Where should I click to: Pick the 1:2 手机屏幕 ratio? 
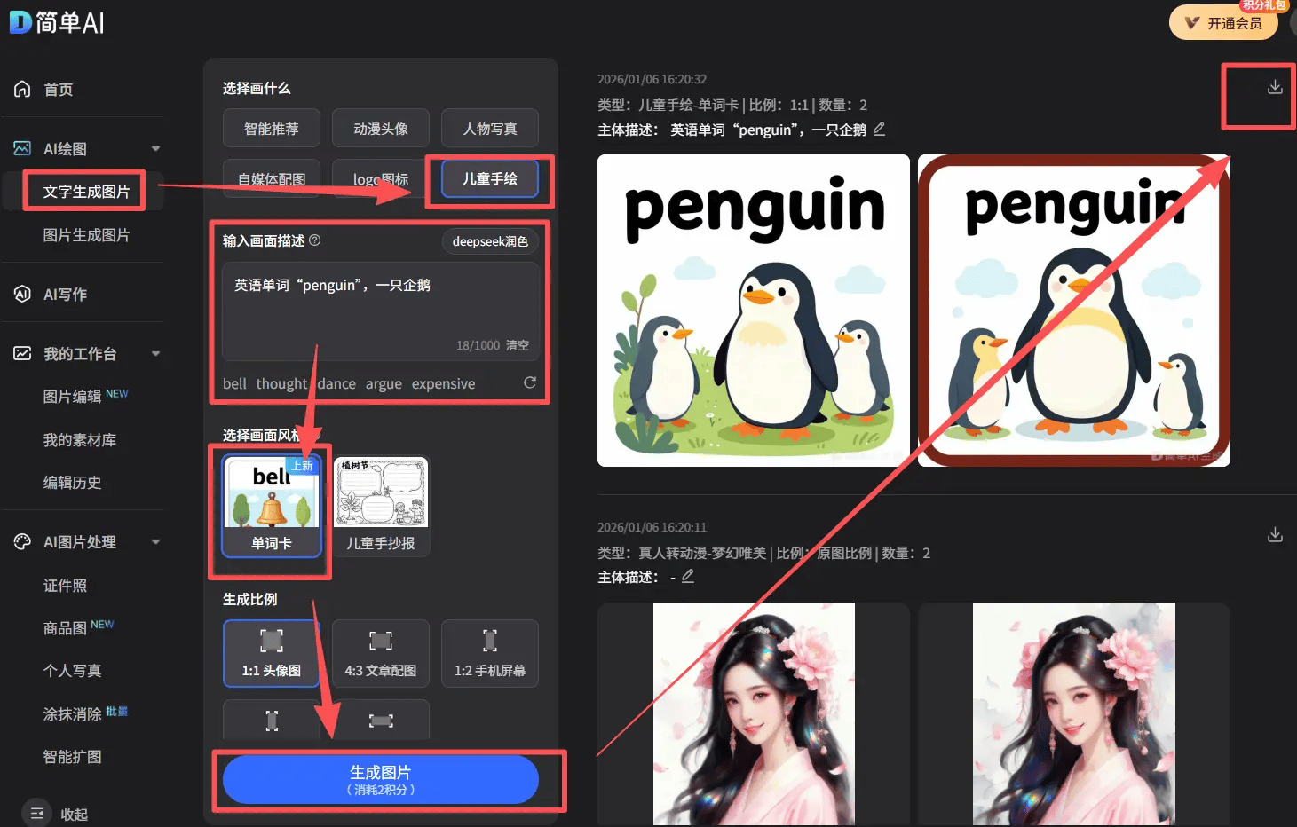tap(490, 653)
